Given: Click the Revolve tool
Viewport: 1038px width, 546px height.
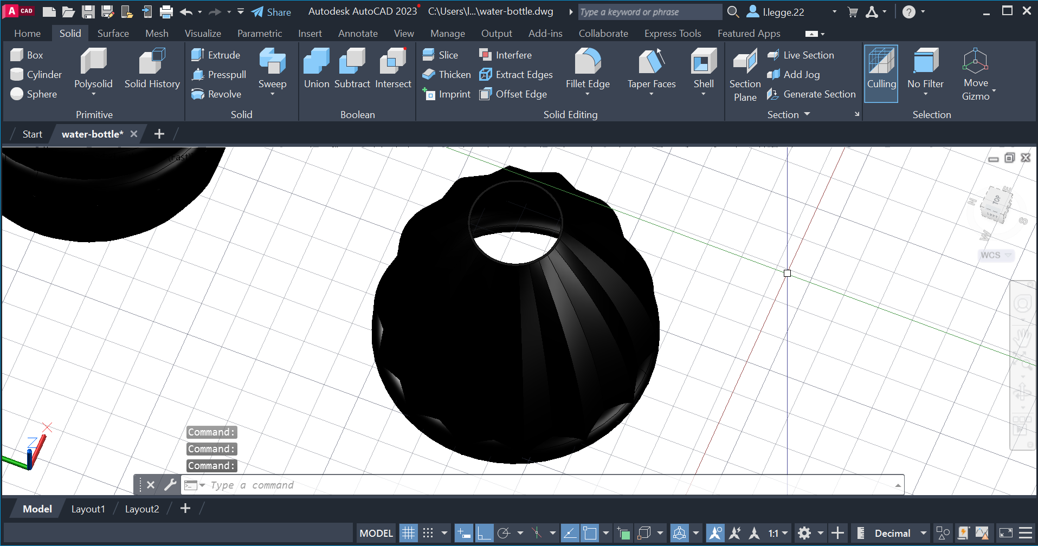Looking at the screenshot, I should tap(216, 94).
